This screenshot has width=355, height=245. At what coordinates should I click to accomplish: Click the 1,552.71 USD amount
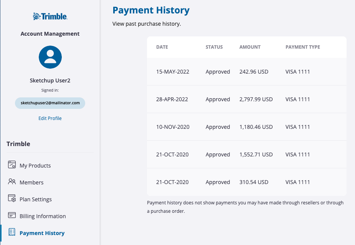[x=256, y=155]
